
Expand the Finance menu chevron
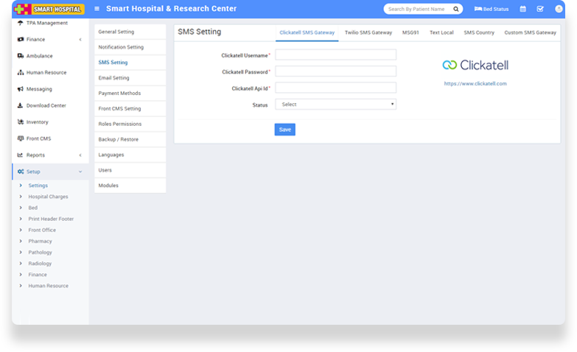80,39
